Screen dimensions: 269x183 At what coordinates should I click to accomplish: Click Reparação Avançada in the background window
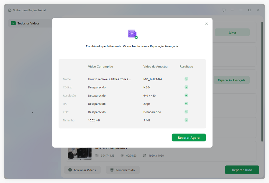(232, 80)
